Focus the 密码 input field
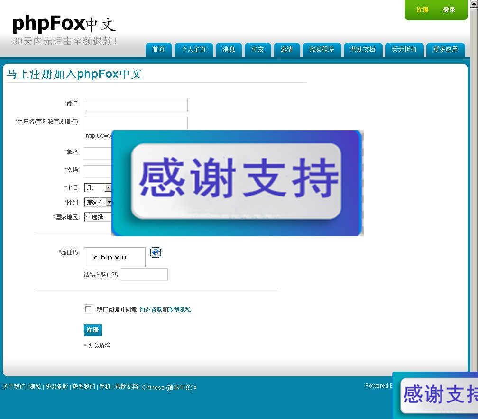The height and width of the screenshot is (419, 478). [98, 171]
